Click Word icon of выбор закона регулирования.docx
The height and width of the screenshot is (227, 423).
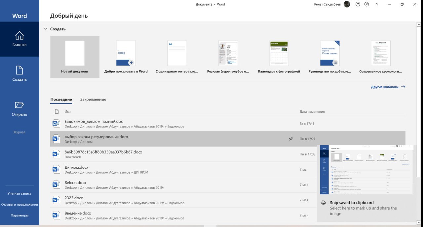(57, 139)
